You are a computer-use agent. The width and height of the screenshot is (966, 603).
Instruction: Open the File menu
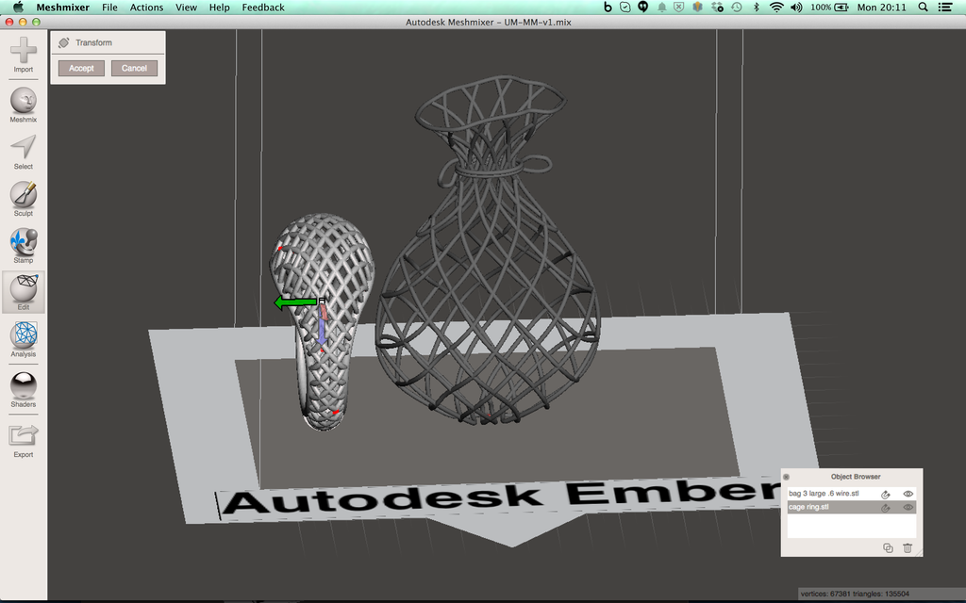(x=109, y=8)
